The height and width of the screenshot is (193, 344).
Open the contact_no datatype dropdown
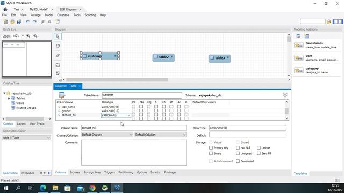129,115
